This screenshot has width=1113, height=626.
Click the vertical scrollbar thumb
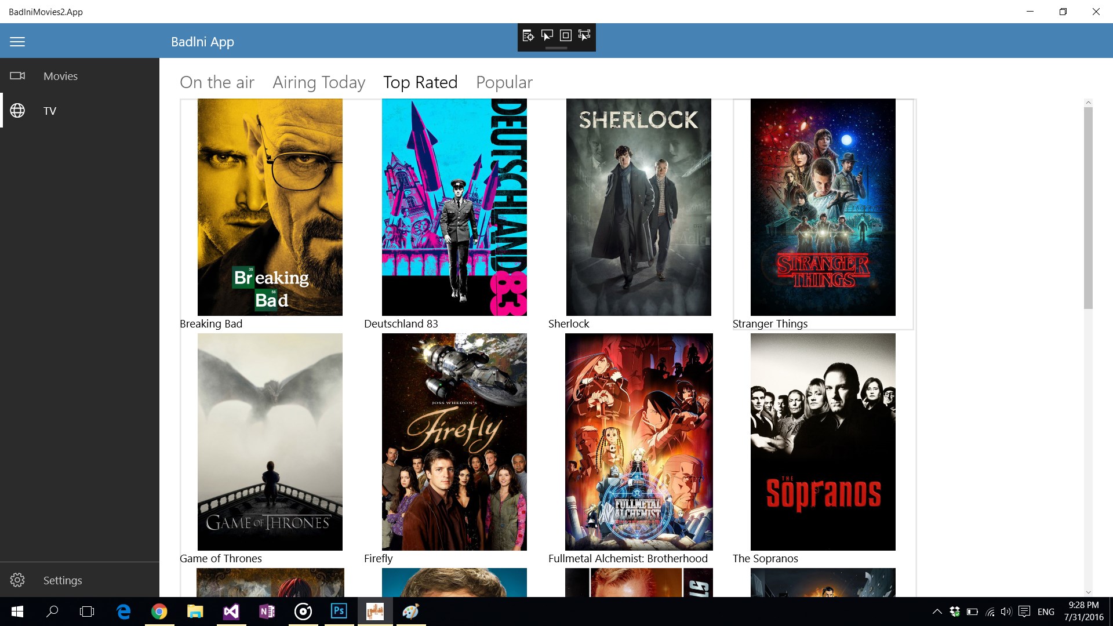click(x=1088, y=209)
